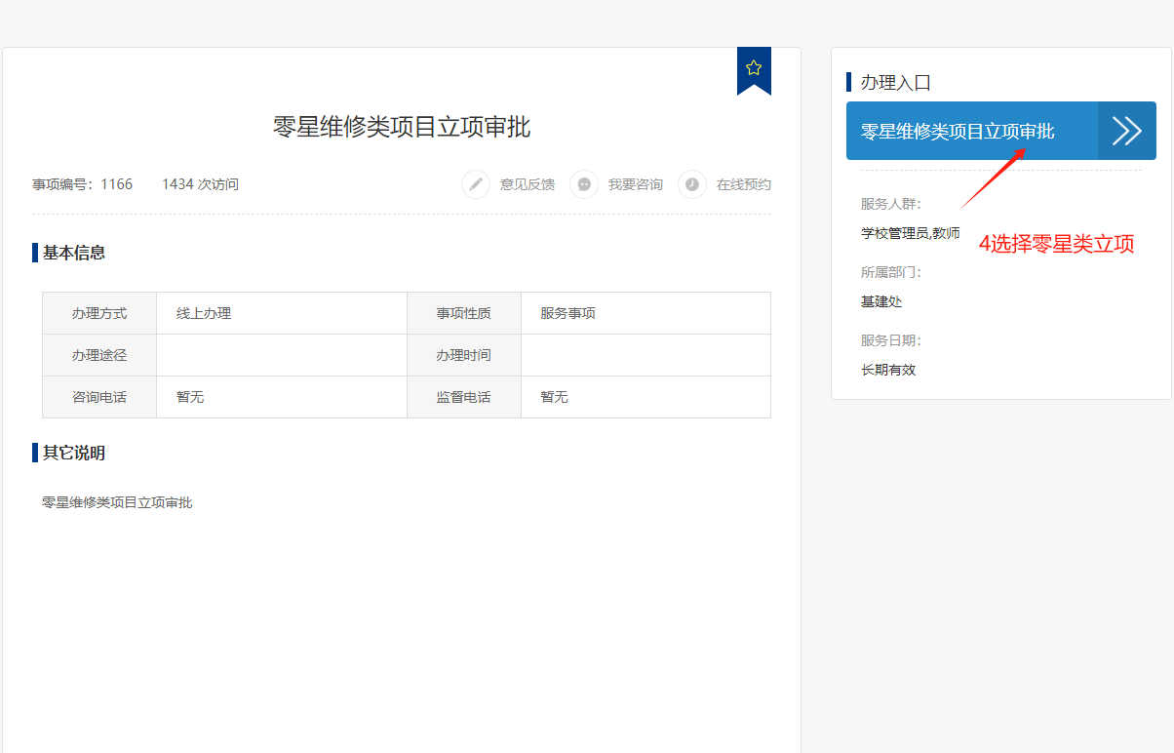Click the 1434 次访问 visit counter
The image size is (1174, 753).
200,184
